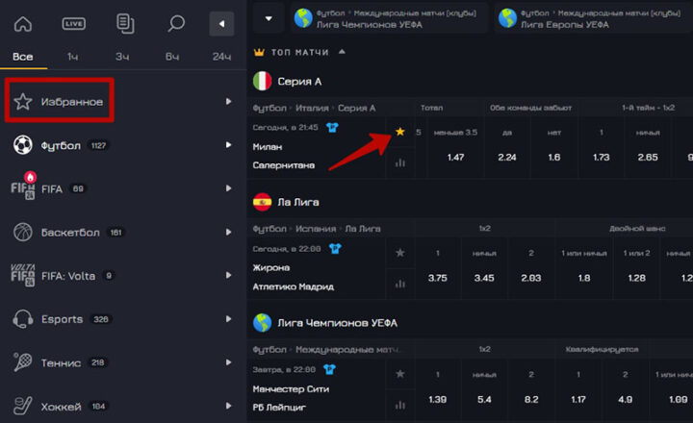693x423 pixels.
Task: Expand the Хоккей category arrow
Action: click(x=228, y=406)
